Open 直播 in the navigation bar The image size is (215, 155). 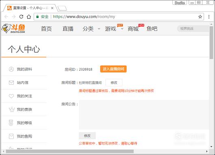click(x=68, y=29)
